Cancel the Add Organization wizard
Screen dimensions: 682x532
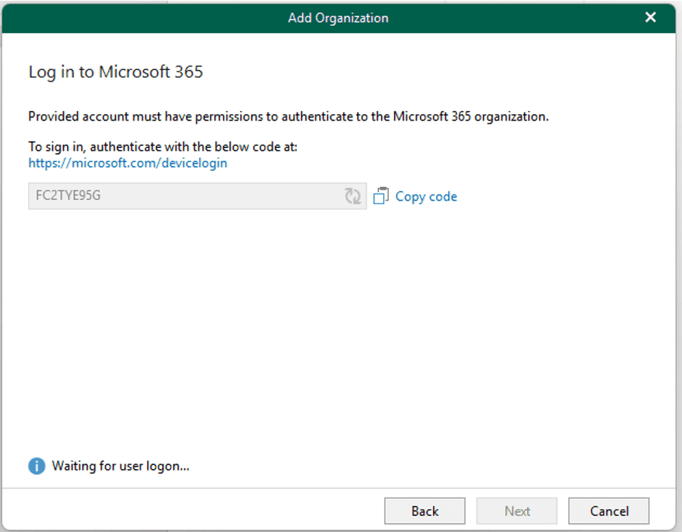tap(608, 510)
